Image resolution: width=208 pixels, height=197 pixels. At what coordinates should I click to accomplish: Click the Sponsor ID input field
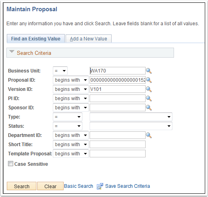[118, 108]
